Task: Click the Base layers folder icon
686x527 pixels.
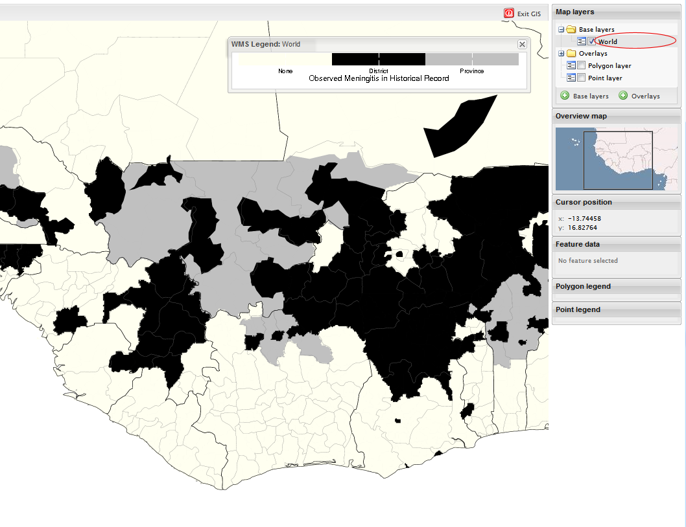Action: [x=571, y=30]
